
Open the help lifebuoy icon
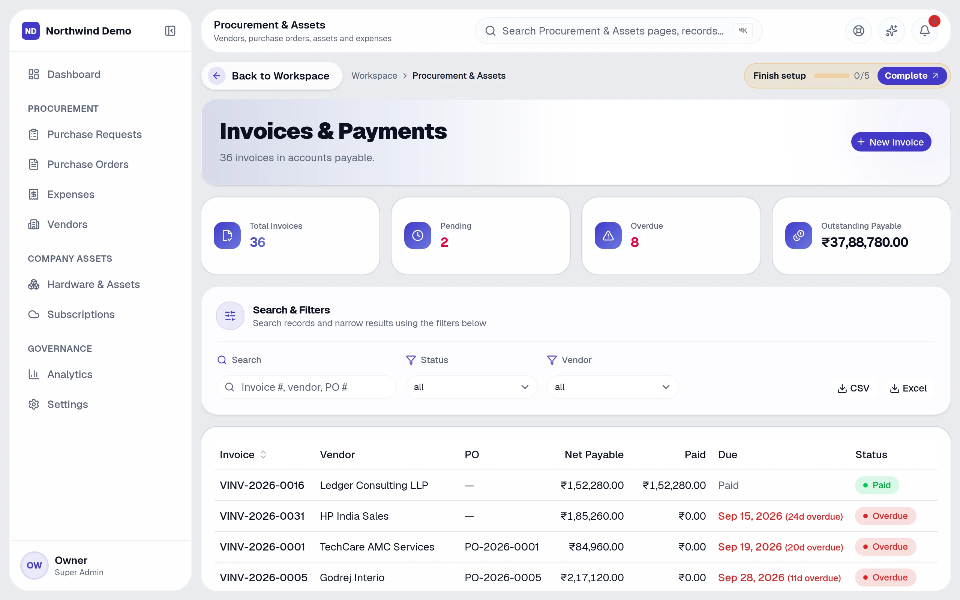coord(858,31)
